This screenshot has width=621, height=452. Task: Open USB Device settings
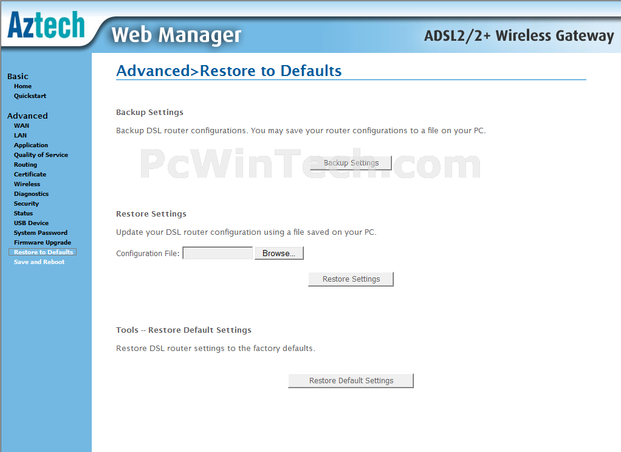pos(31,223)
